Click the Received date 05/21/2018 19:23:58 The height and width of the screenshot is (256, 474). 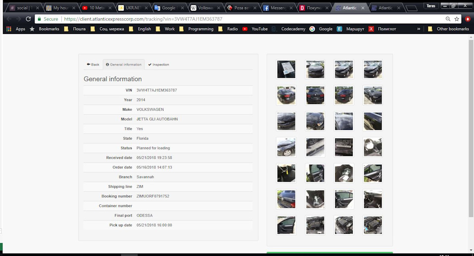click(154, 158)
